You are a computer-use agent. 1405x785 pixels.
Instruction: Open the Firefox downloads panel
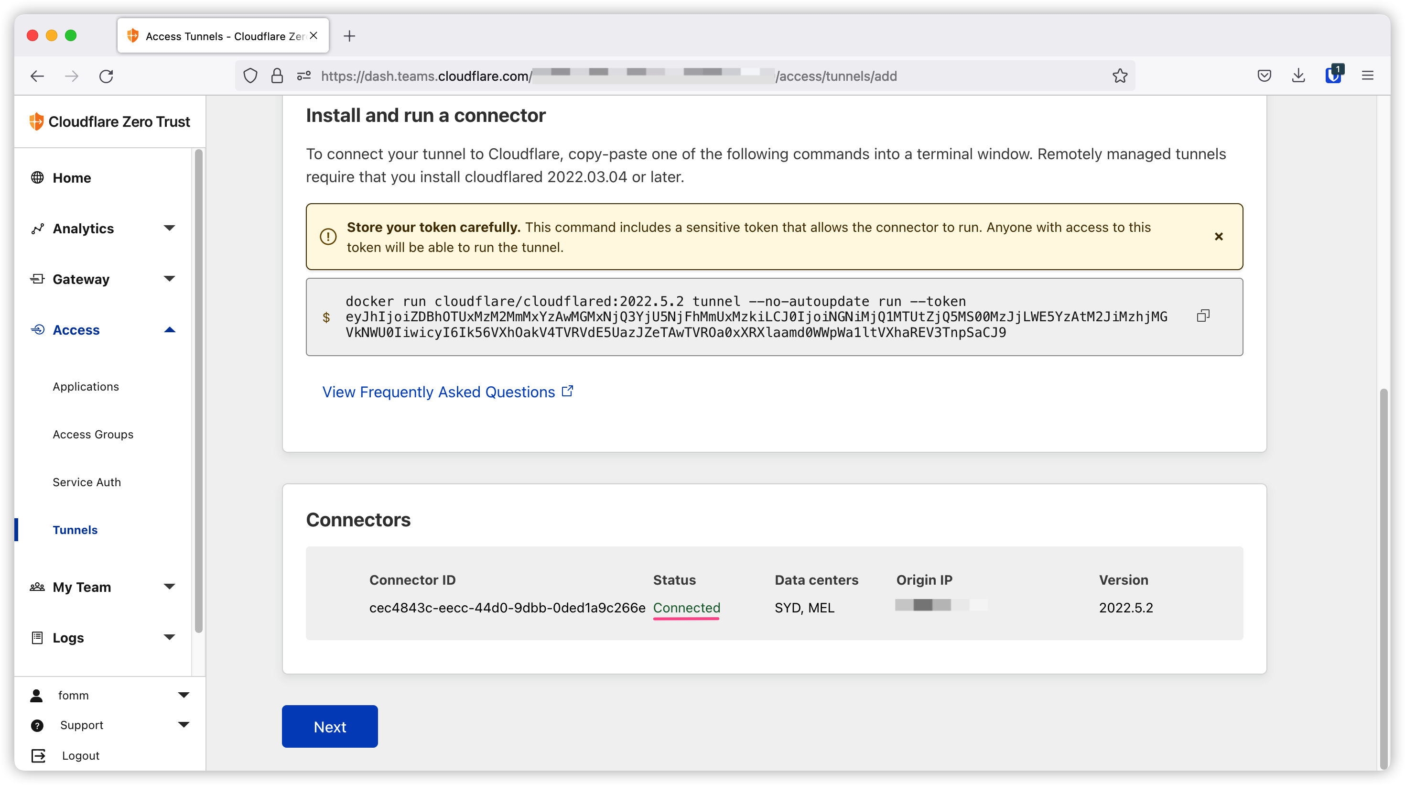1298,76
